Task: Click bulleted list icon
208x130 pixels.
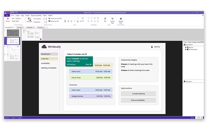Action: click(88, 18)
